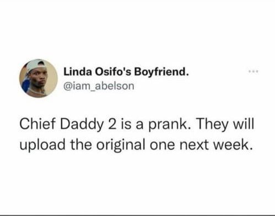The width and height of the screenshot is (275, 216).
Task: Click the word "original" in tweet
Action: pos(120,145)
